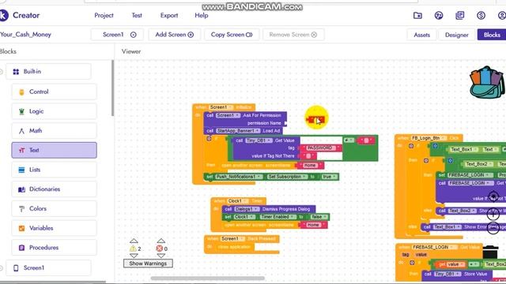Click the Show Warnings button
The height and width of the screenshot is (284, 506).
[x=148, y=263]
